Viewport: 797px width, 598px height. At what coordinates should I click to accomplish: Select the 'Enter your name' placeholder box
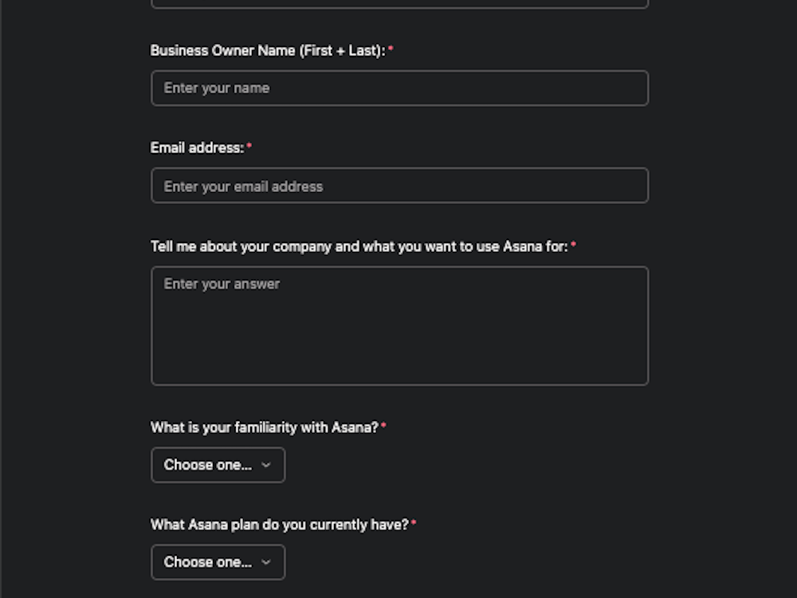(398, 88)
